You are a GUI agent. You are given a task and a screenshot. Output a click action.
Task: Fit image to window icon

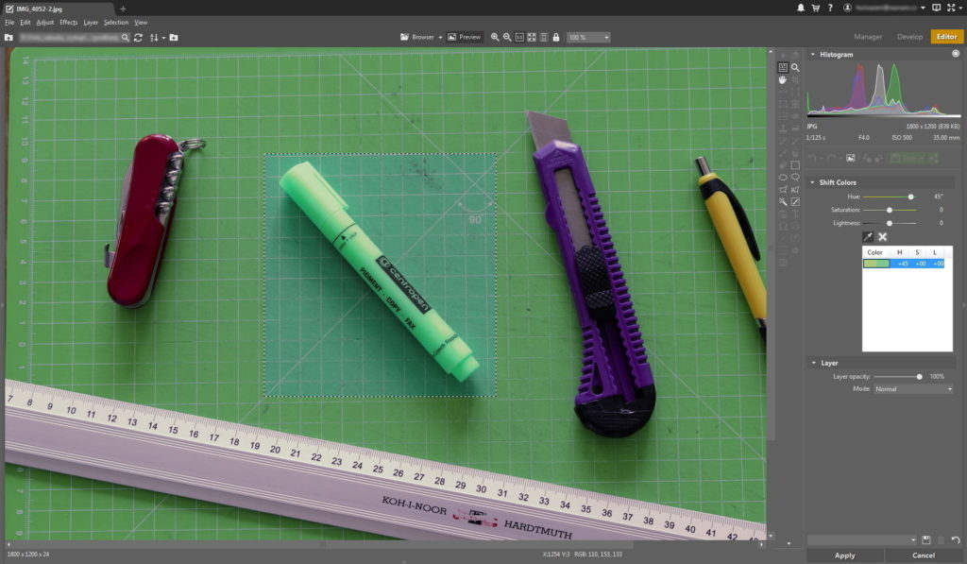point(532,37)
